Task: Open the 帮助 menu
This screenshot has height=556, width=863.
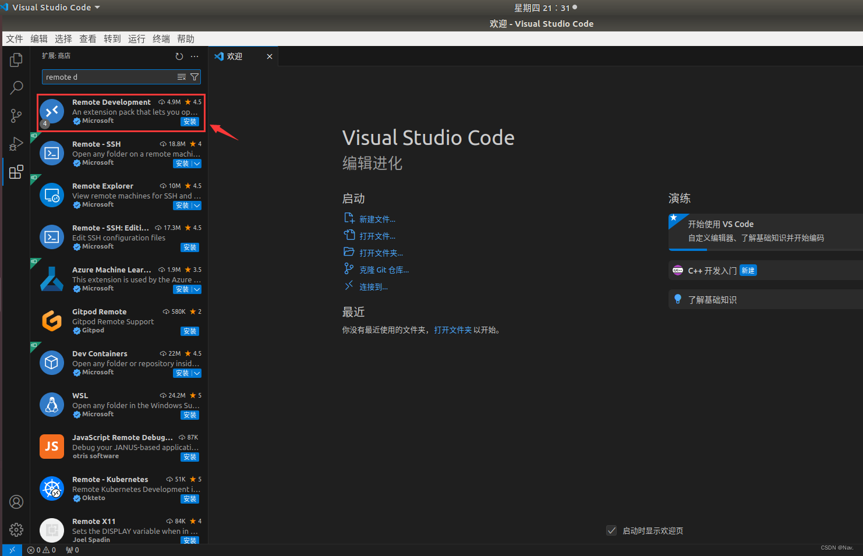Action: tap(186, 39)
